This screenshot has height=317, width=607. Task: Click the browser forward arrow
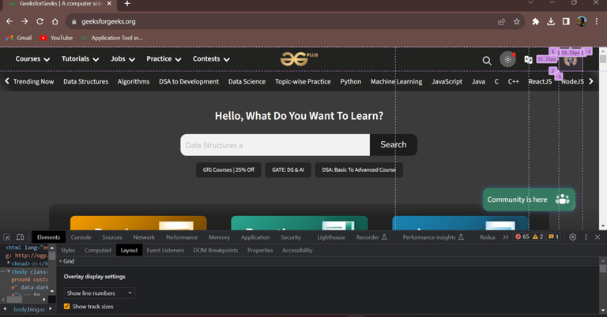pos(25,21)
